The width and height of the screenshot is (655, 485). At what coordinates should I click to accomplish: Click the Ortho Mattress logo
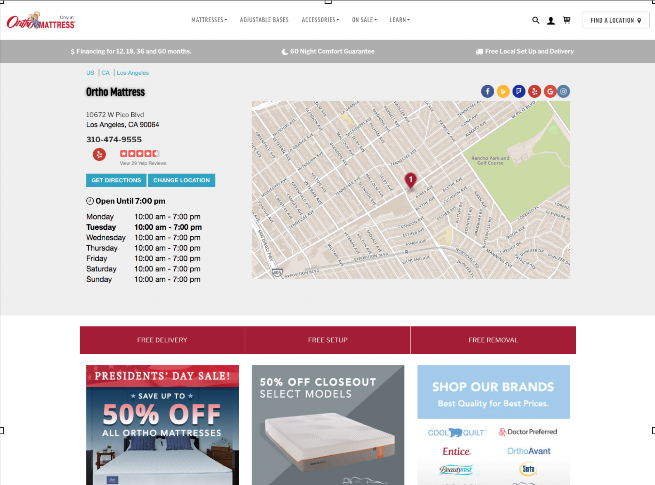tap(41, 20)
